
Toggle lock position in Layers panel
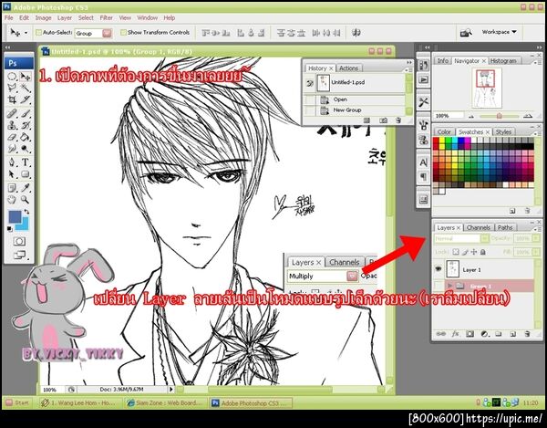tap(474, 252)
